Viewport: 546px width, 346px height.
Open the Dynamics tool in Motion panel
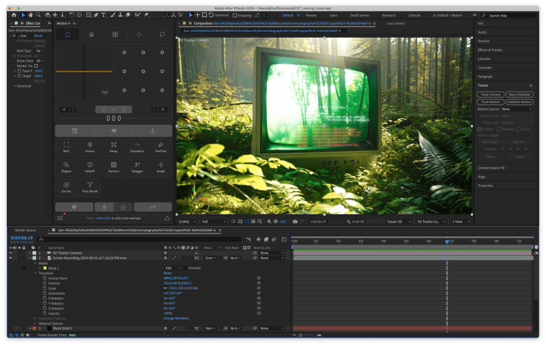tap(137, 147)
